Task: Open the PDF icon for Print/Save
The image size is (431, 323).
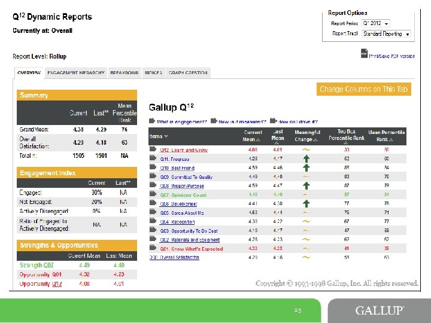Action: point(364,53)
